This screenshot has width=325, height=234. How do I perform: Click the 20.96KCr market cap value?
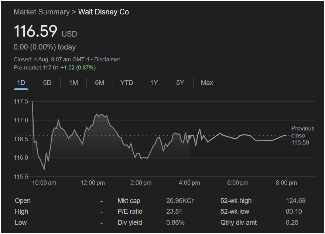coord(180,201)
